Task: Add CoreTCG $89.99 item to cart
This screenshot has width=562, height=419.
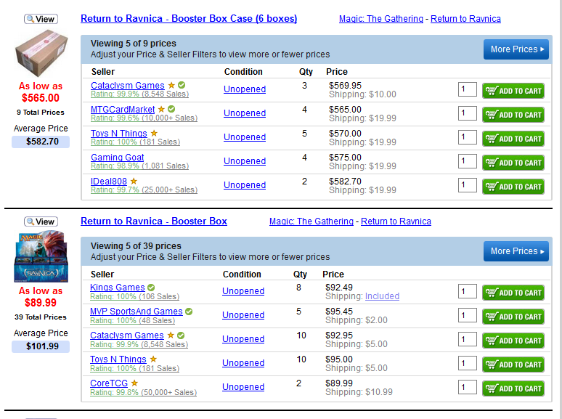Action: [x=513, y=389]
